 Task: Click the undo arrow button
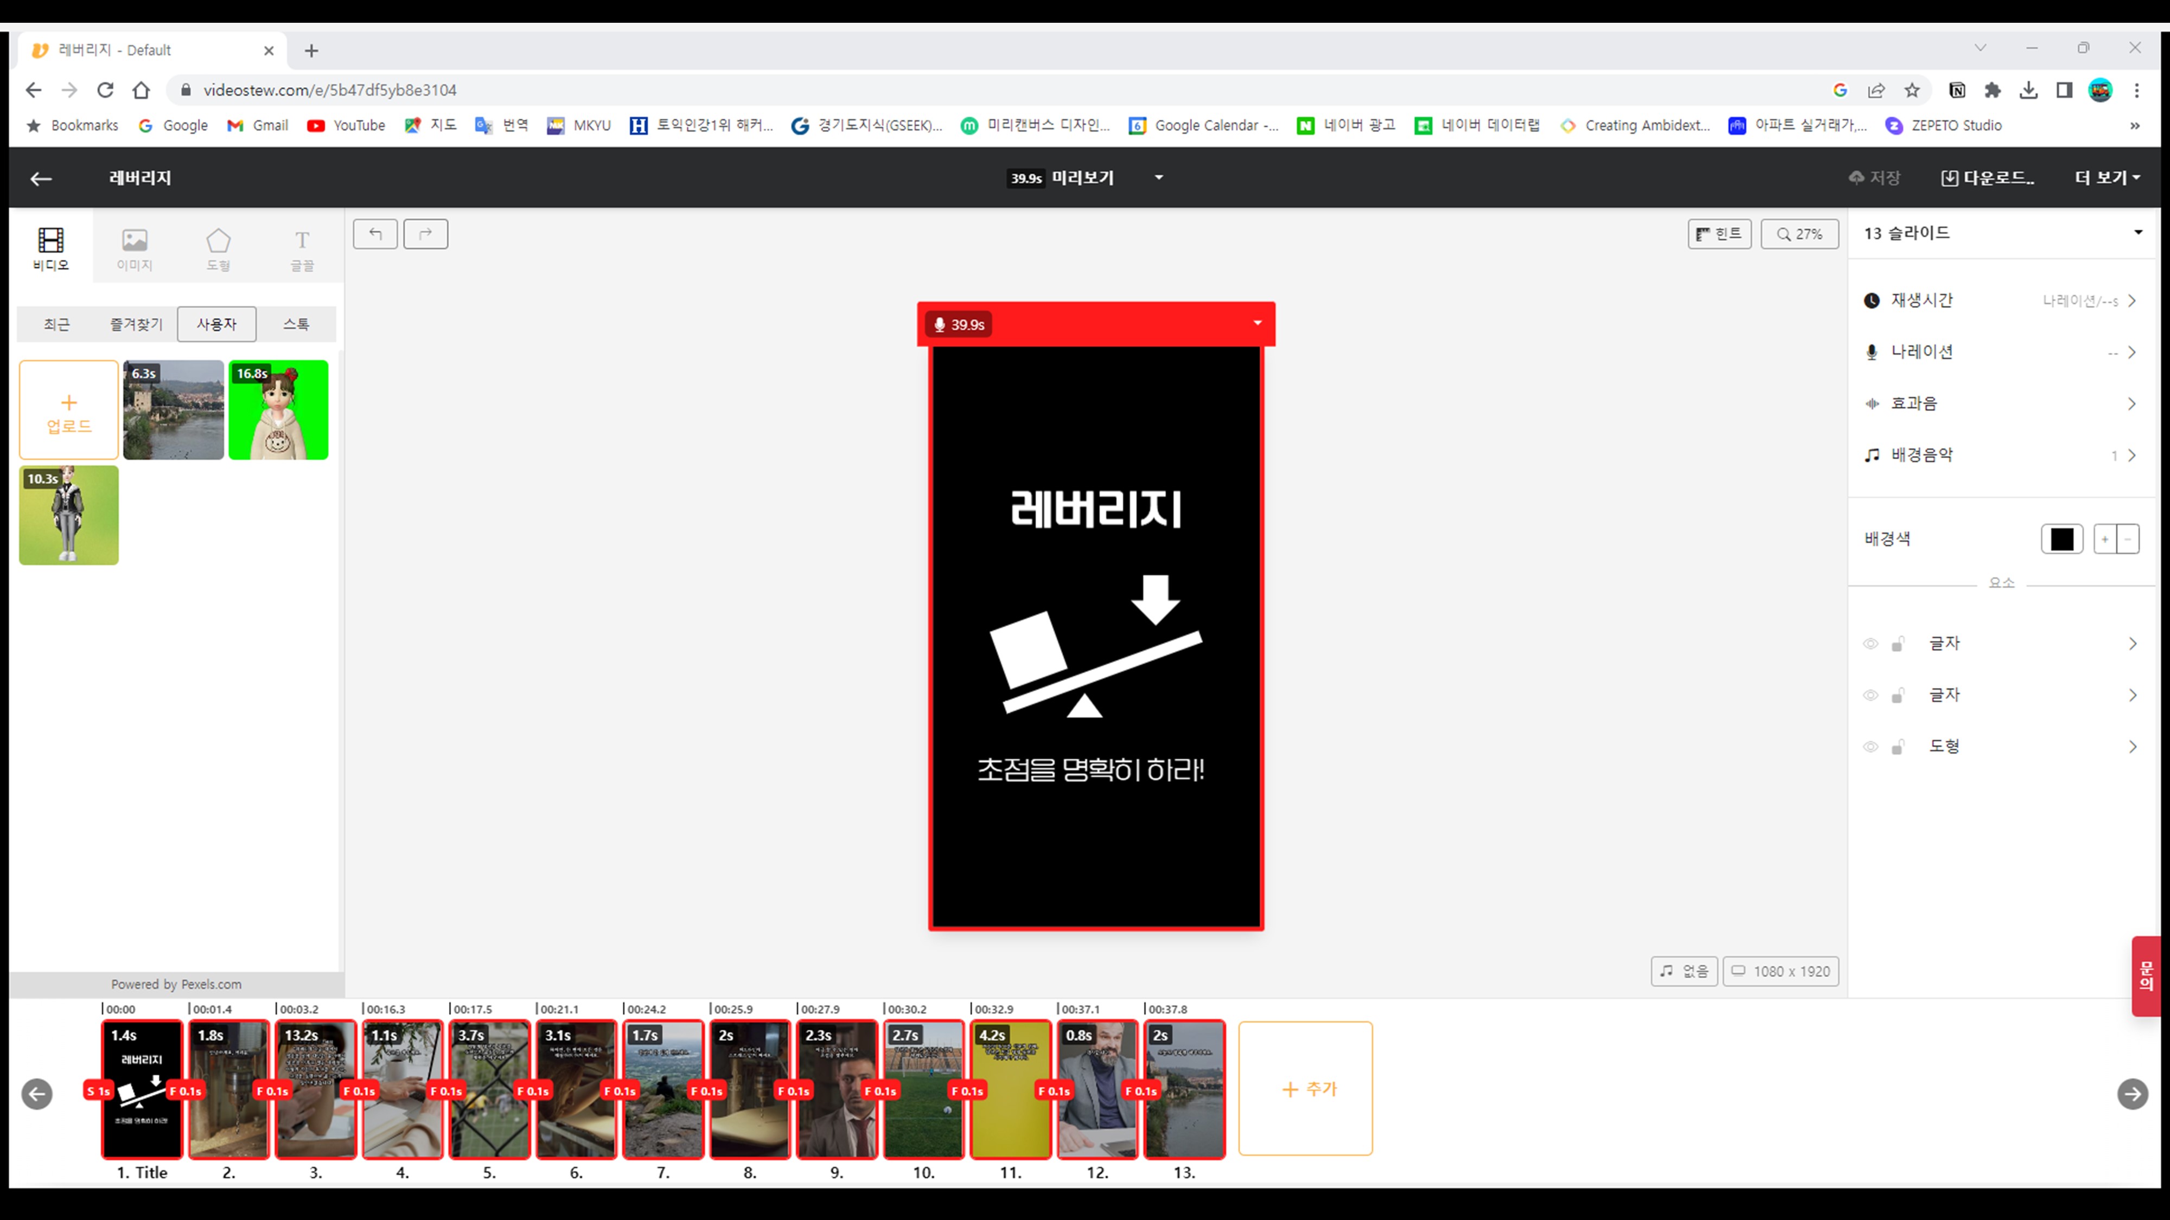pyautogui.click(x=375, y=234)
